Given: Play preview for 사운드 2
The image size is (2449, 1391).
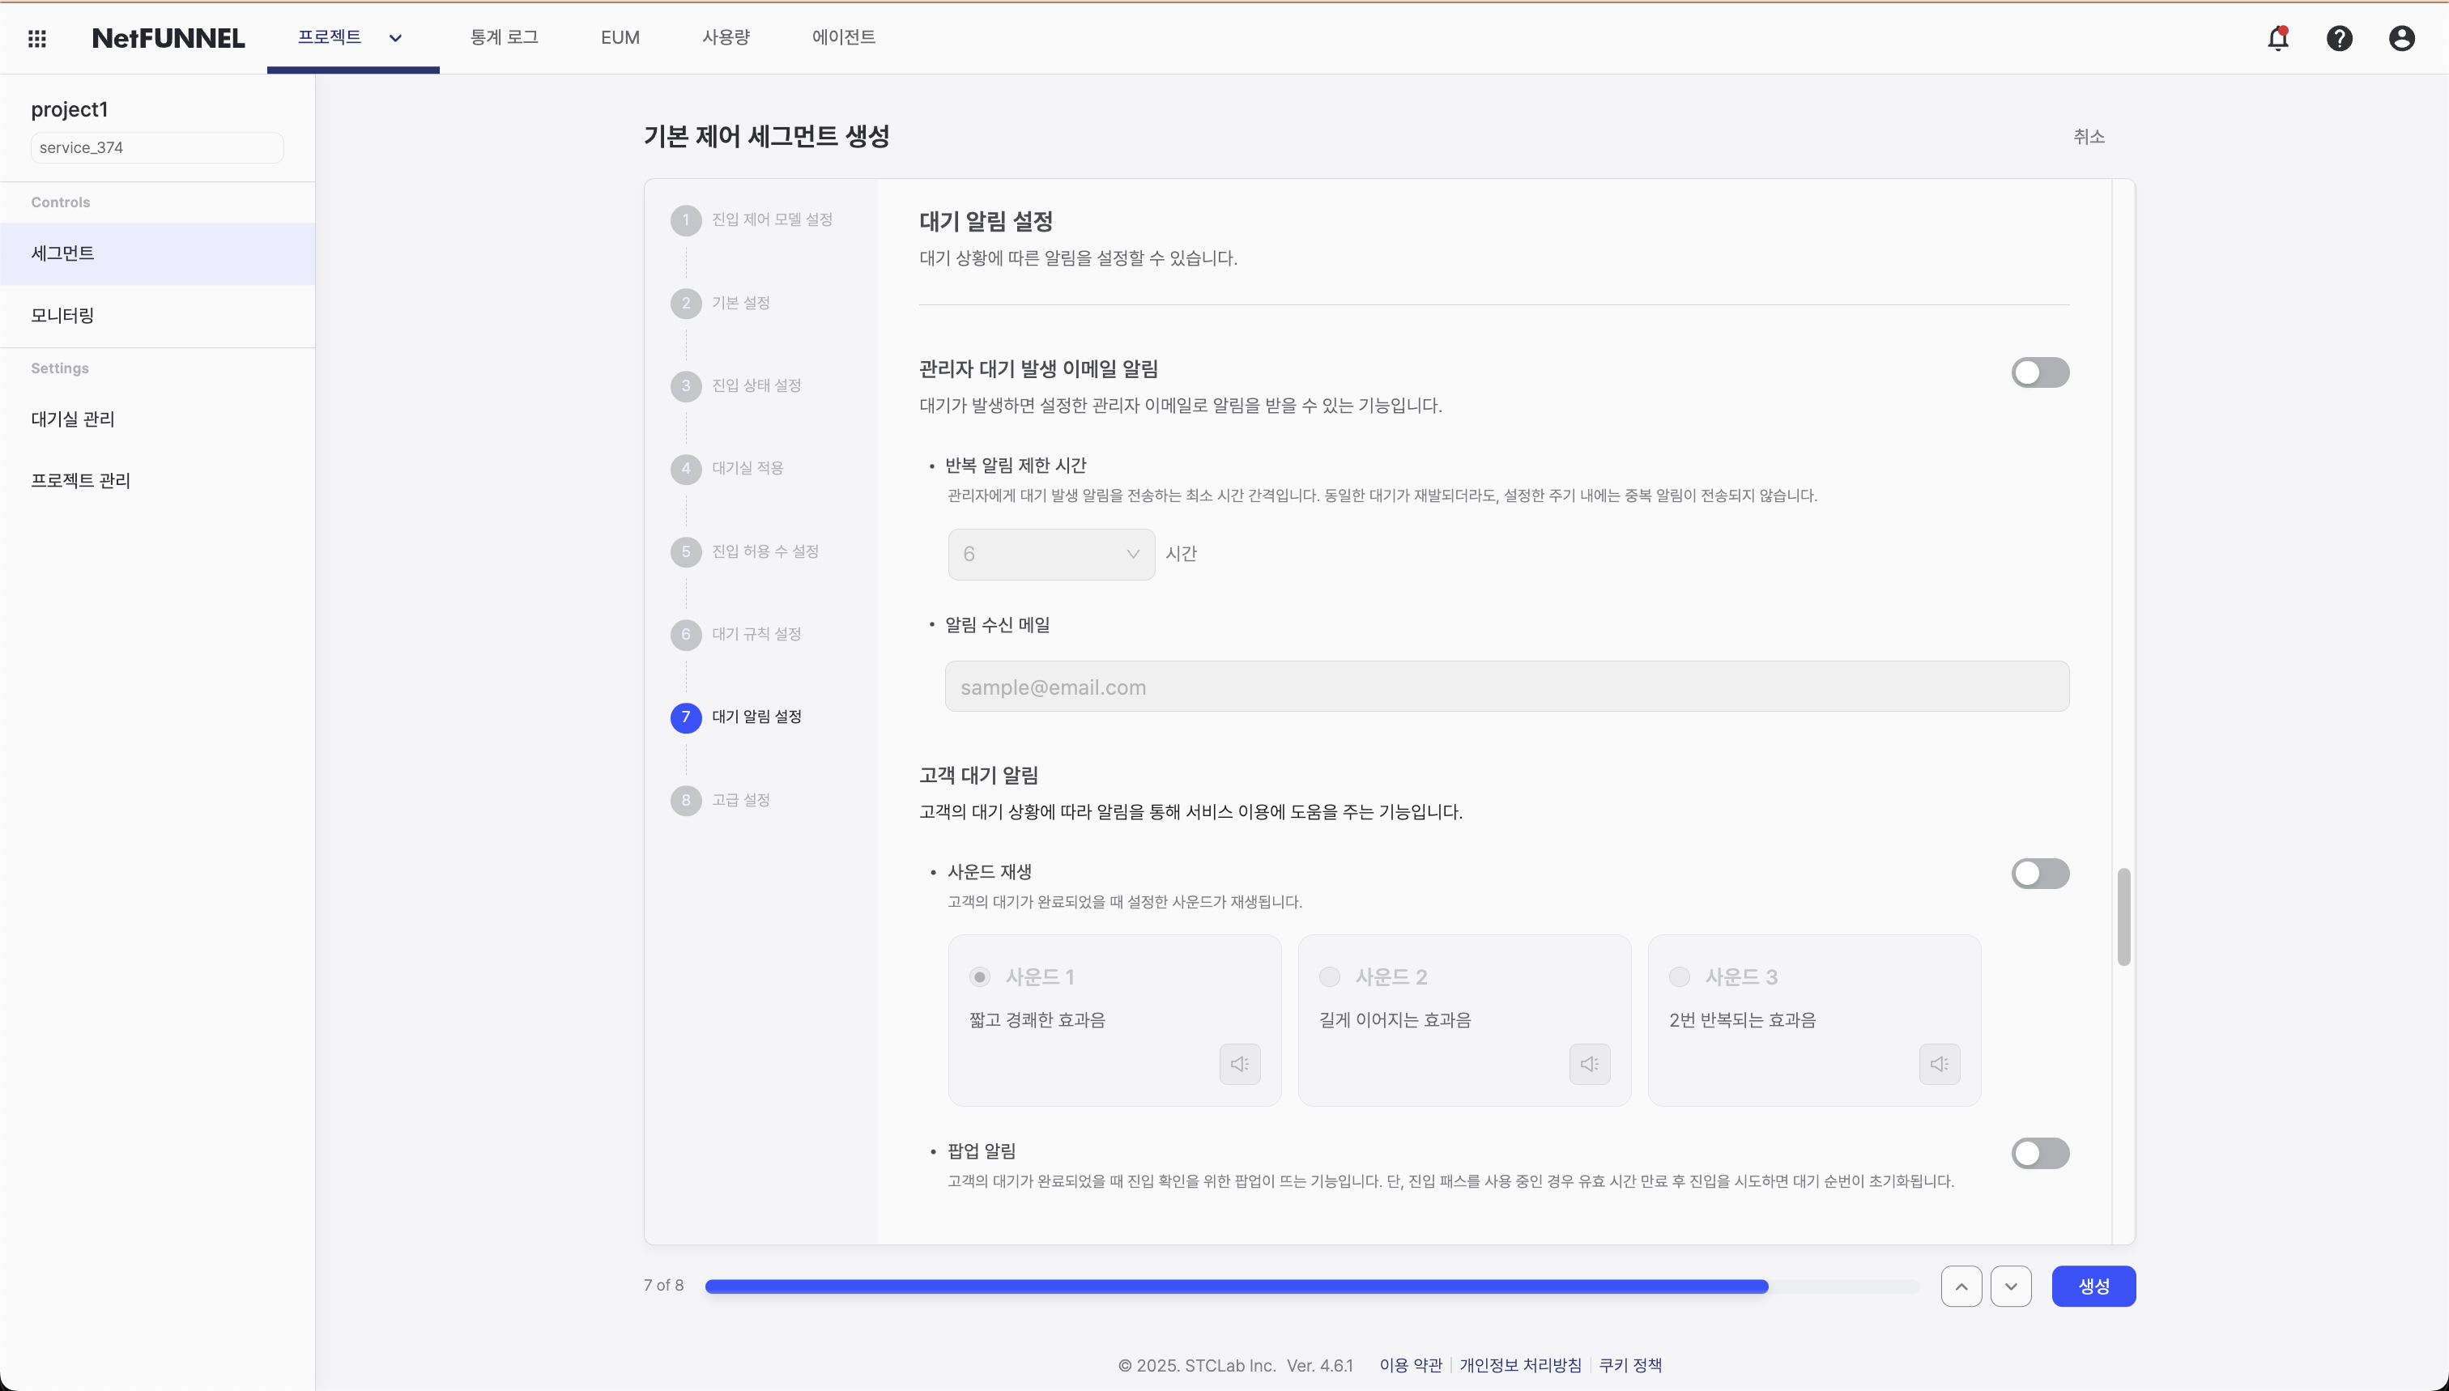Looking at the screenshot, I should pyautogui.click(x=1588, y=1063).
